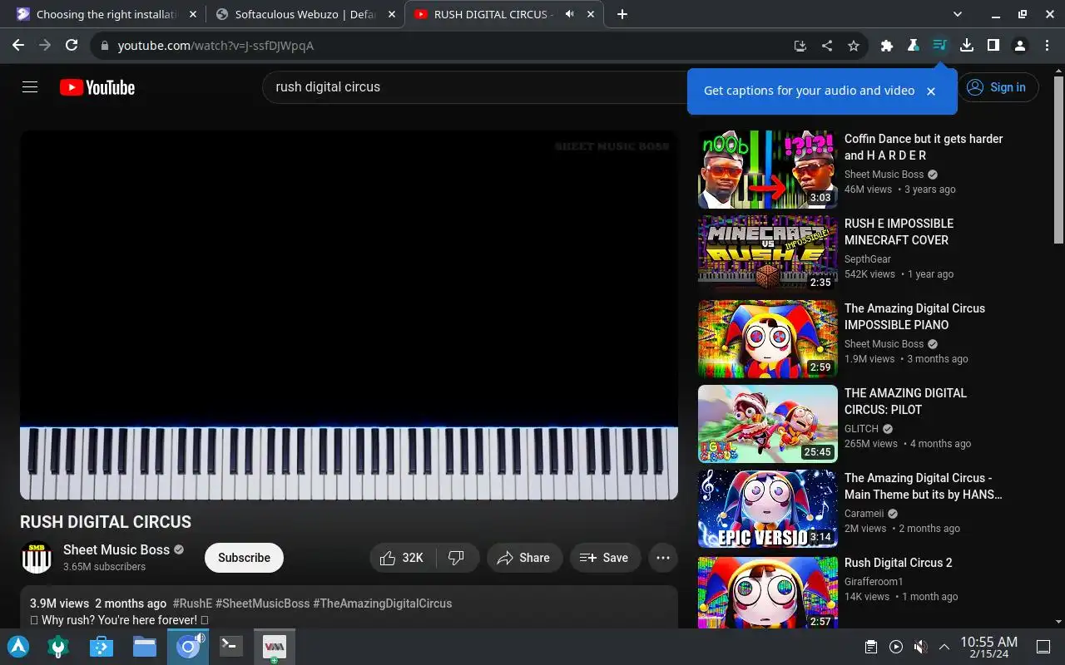The height and width of the screenshot is (665, 1065).
Task: Open the Coffin Dance video thumbnail
Action: tap(767, 169)
